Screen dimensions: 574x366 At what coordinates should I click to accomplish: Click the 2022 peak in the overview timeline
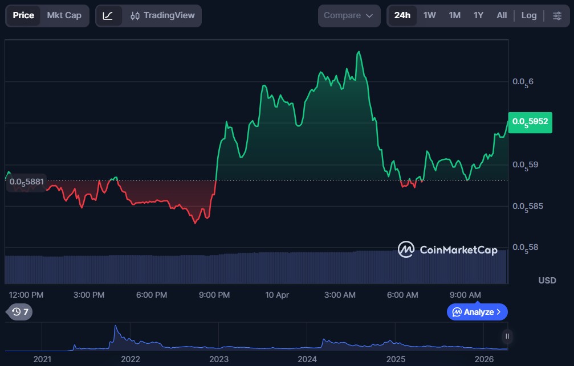pyautogui.click(x=115, y=328)
